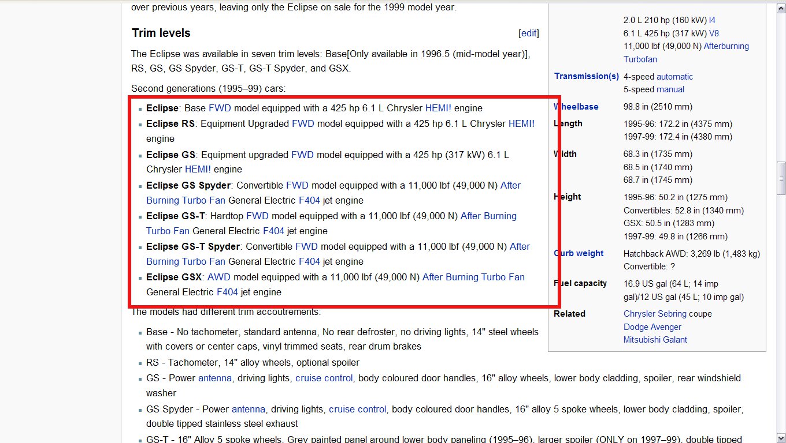The image size is (786, 443).
Task: Click the automatic transmission link
Action: click(x=674, y=77)
